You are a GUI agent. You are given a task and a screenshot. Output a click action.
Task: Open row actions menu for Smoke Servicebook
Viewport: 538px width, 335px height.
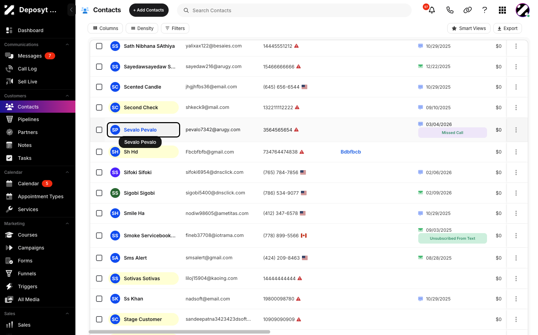516,236
